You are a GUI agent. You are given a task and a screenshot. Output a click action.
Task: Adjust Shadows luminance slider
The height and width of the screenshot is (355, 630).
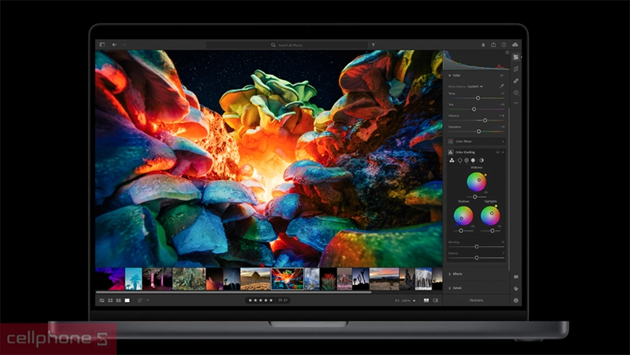click(x=461, y=230)
